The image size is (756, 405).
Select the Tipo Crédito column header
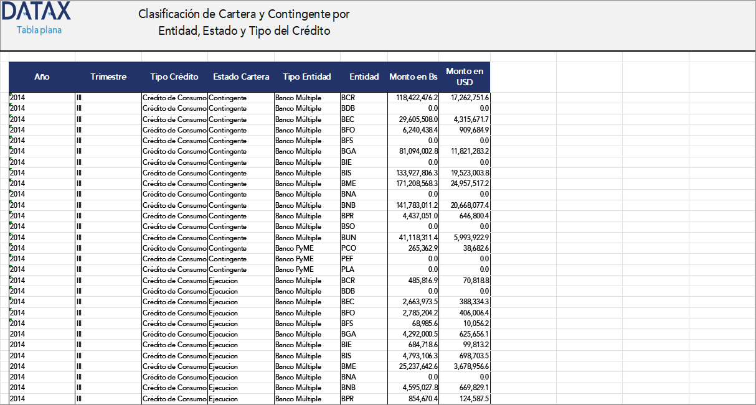174,77
